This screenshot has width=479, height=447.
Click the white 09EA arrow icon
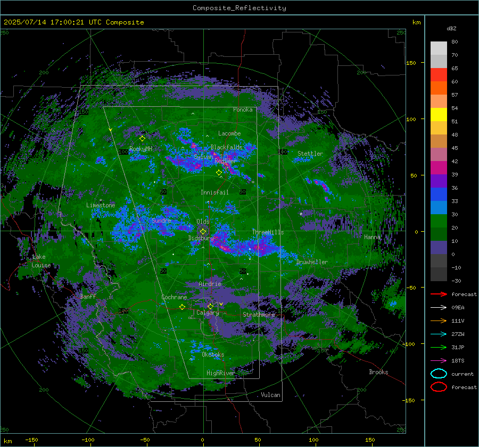439,307
